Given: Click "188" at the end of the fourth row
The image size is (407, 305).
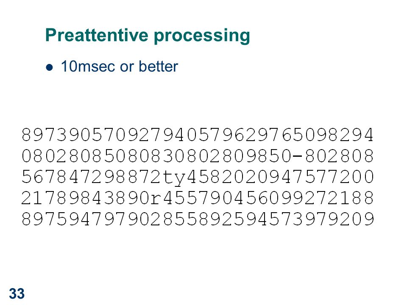Looking at the screenshot, I should tap(357, 198).
